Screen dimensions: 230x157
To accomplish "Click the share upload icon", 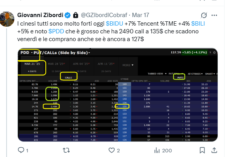I will tap(214, 150).
